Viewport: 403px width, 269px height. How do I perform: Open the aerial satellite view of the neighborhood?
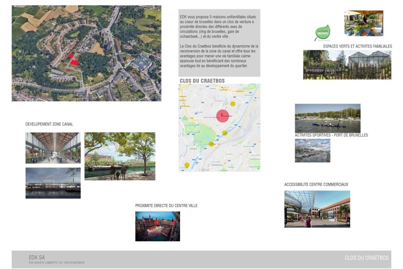(x=86, y=53)
